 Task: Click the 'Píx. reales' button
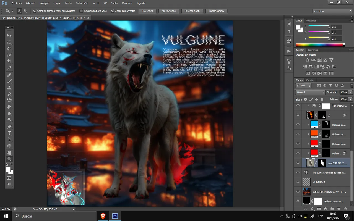pos(147,11)
